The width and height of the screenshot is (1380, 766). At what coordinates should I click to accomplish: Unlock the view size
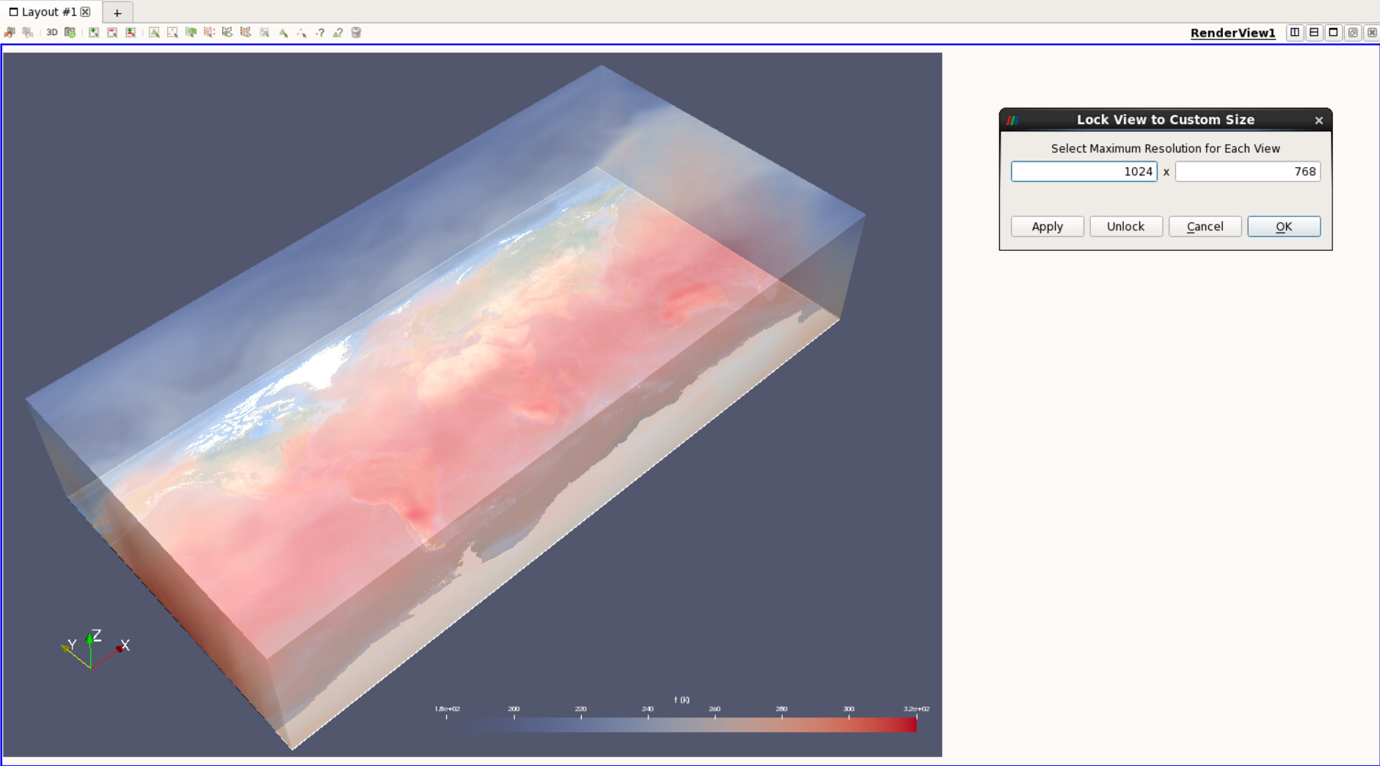tap(1125, 227)
